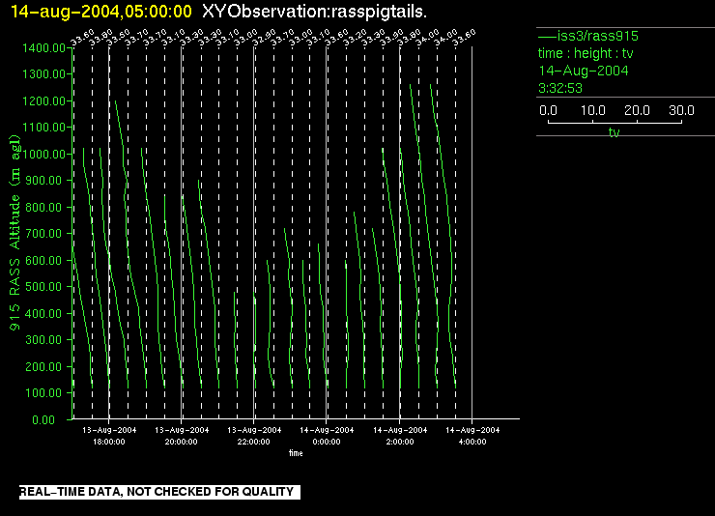Click the 30.0 mark on tv scale
The height and width of the screenshot is (516, 715).
coord(682,111)
